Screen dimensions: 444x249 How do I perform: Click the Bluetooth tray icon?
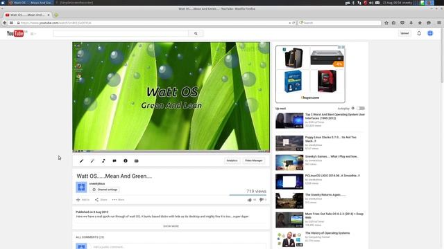click(x=353, y=3)
